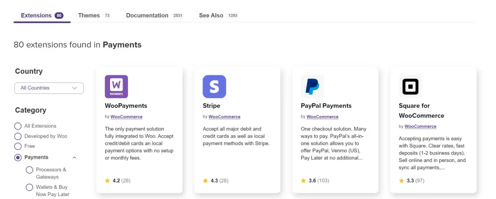Switch to the Themes tab
Image resolution: width=496 pixels, height=199 pixels.
click(89, 15)
